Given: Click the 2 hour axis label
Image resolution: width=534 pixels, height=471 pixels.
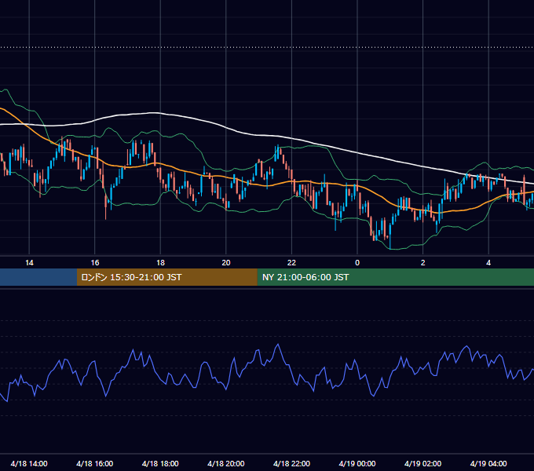Looking at the screenshot, I should (x=423, y=263).
